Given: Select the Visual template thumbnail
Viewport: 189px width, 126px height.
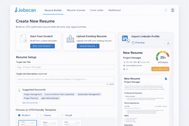Looking at the screenshot, I should 72,123.
